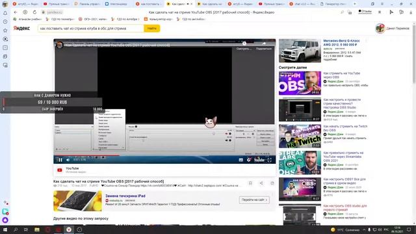The width and height of the screenshot is (416, 234).
Task: Open favorites star icon in the sidebar
Action: click(5, 31)
